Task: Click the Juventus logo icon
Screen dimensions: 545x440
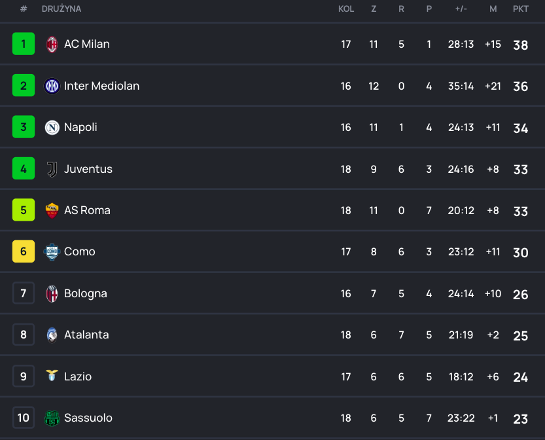Action: click(52, 169)
